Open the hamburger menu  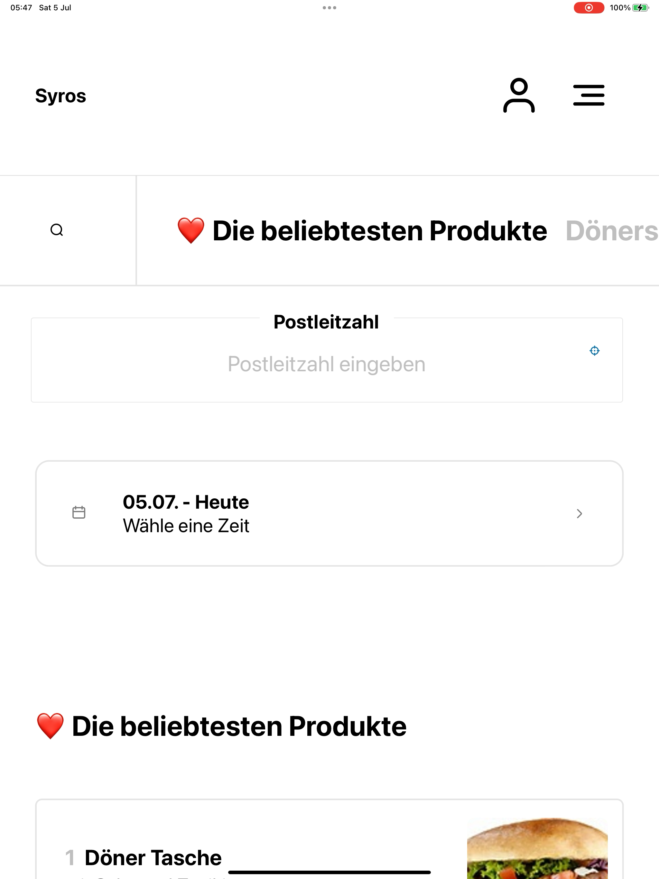point(589,95)
